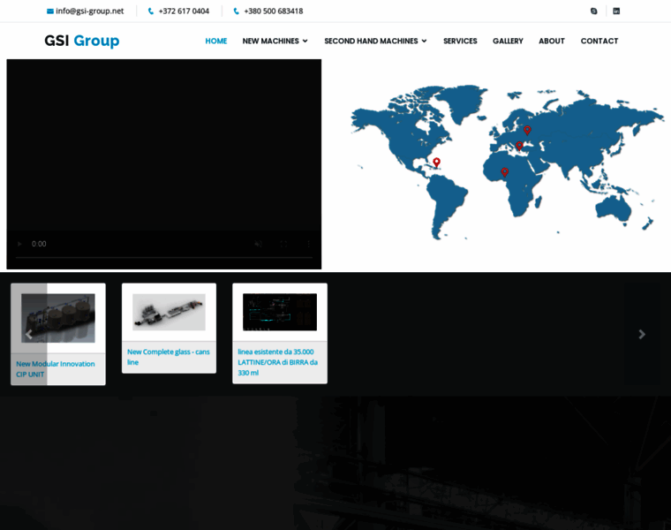Go to next carousel slide arrow

642,334
